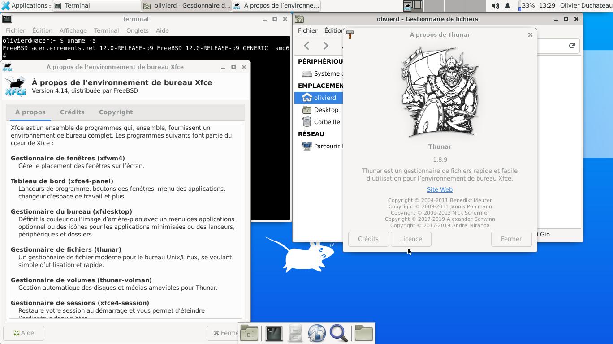Open the Fichier menu in the file manager

[308, 30]
